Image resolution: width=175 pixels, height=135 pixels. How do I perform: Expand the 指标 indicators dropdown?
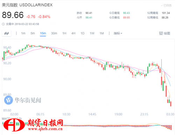[x=118, y=33]
